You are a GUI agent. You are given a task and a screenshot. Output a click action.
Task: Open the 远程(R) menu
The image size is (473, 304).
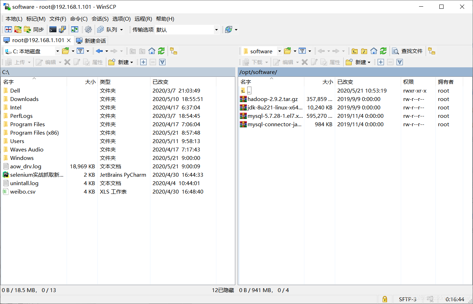pos(143,19)
